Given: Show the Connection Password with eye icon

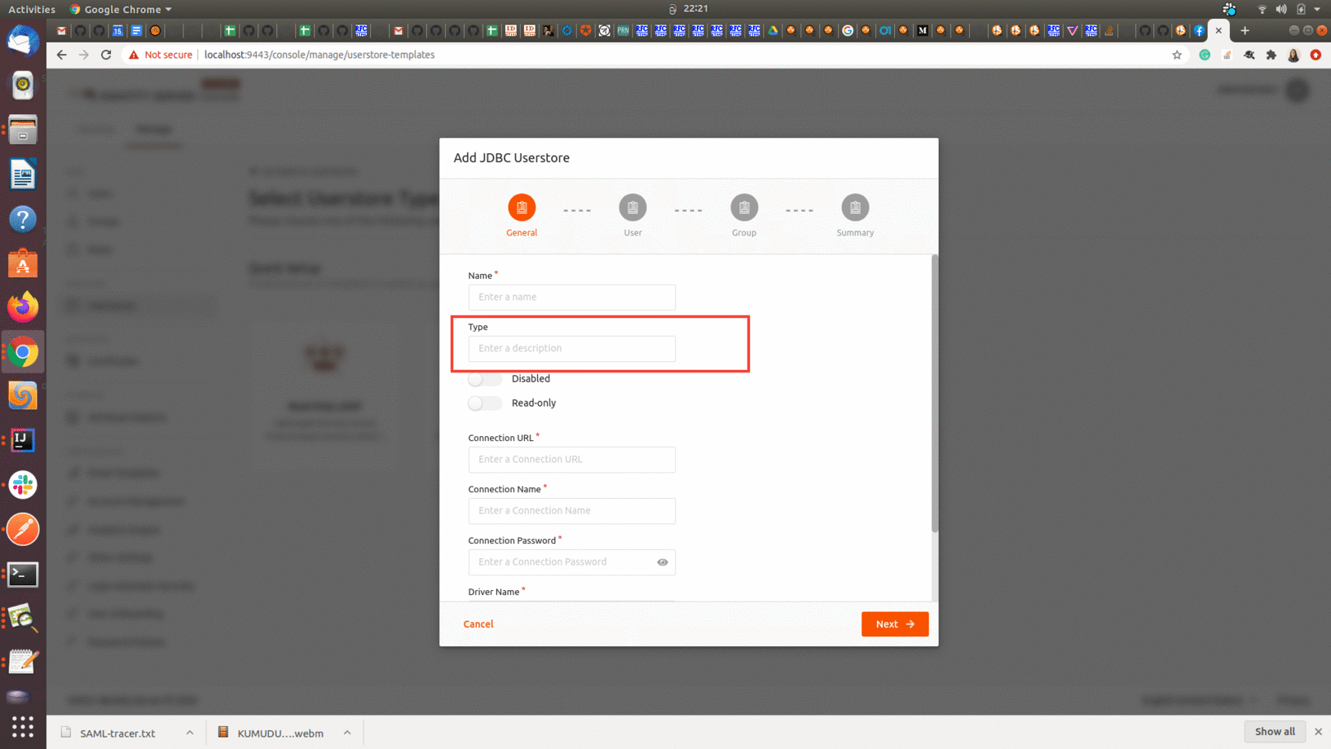Looking at the screenshot, I should (x=663, y=562).
